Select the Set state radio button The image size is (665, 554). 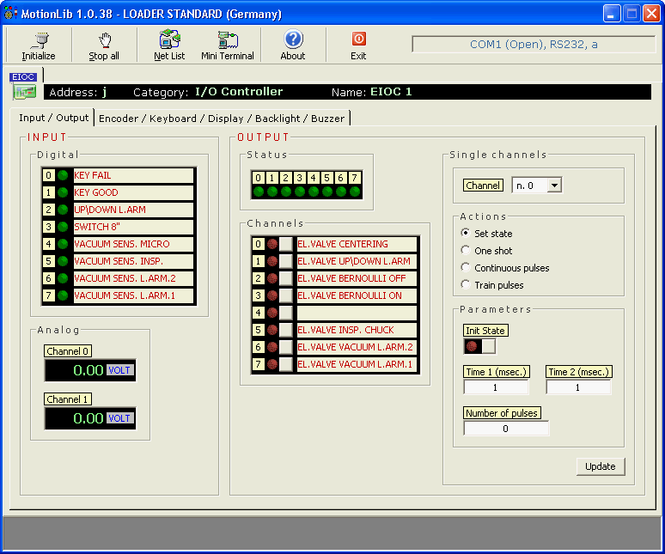466,233
